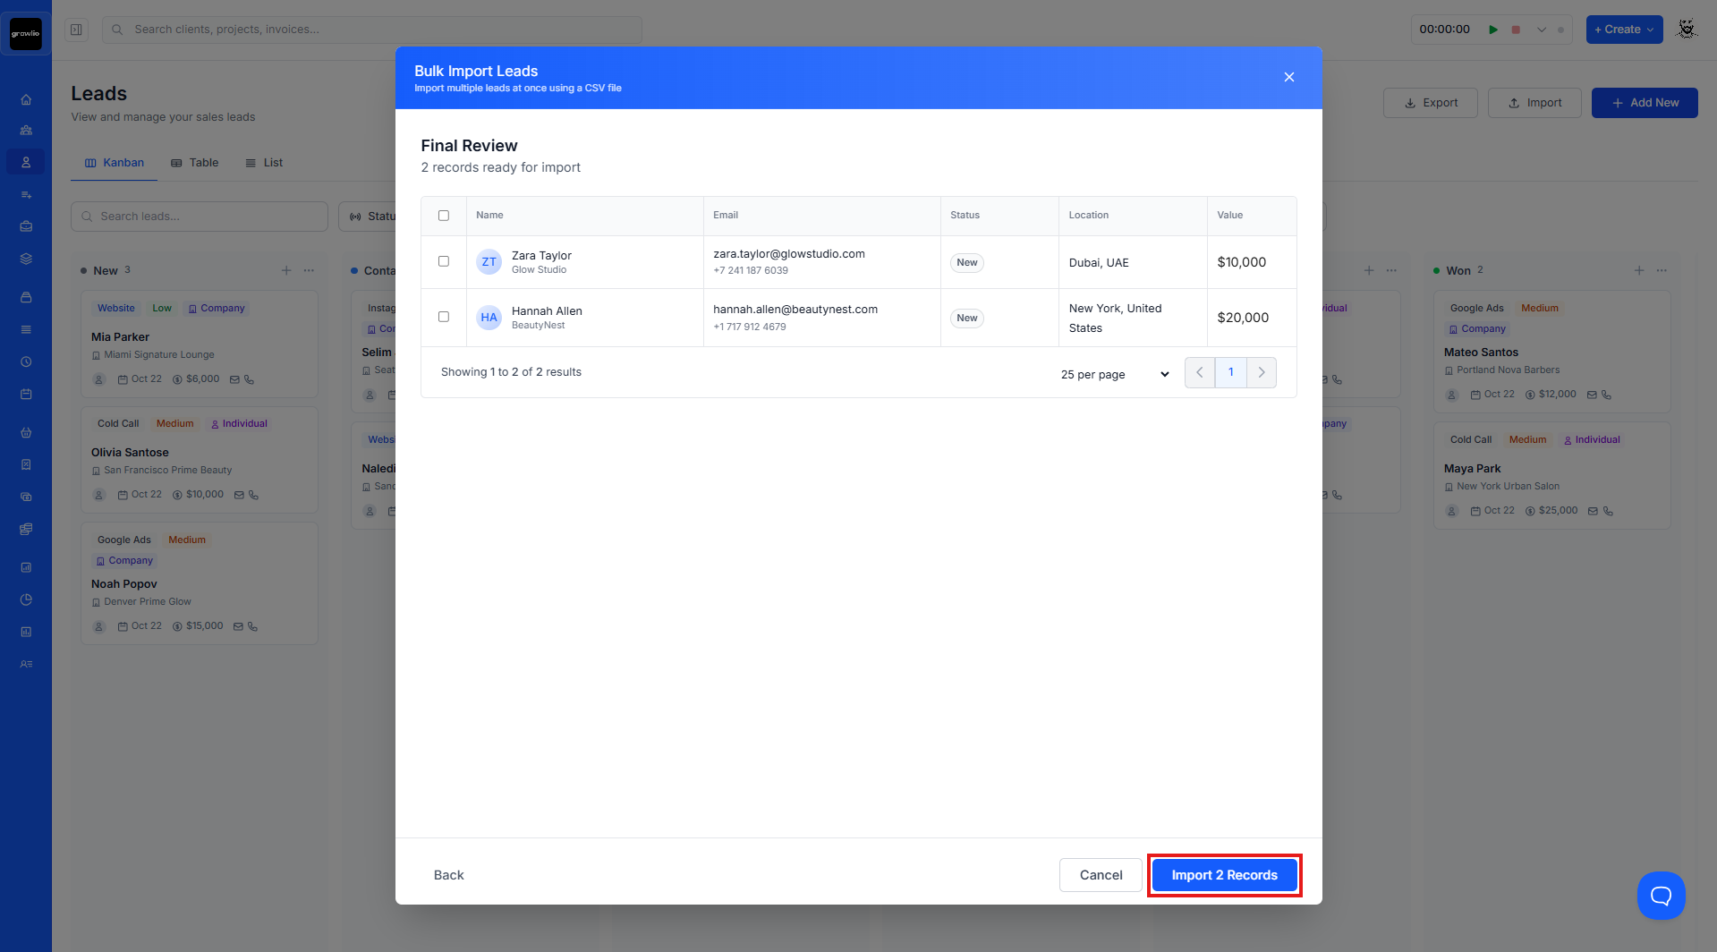
Task: Select the Zara Taylor row checkbox
Action: pos(444,261)
